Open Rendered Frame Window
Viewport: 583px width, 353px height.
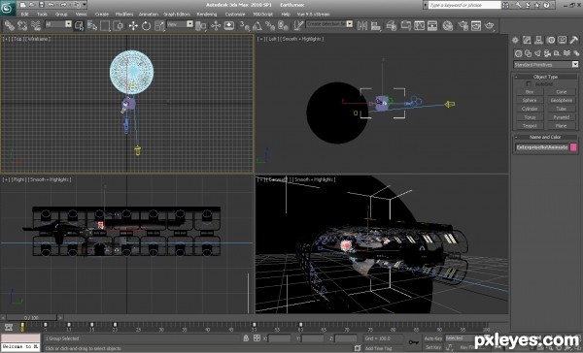point(476,25)
